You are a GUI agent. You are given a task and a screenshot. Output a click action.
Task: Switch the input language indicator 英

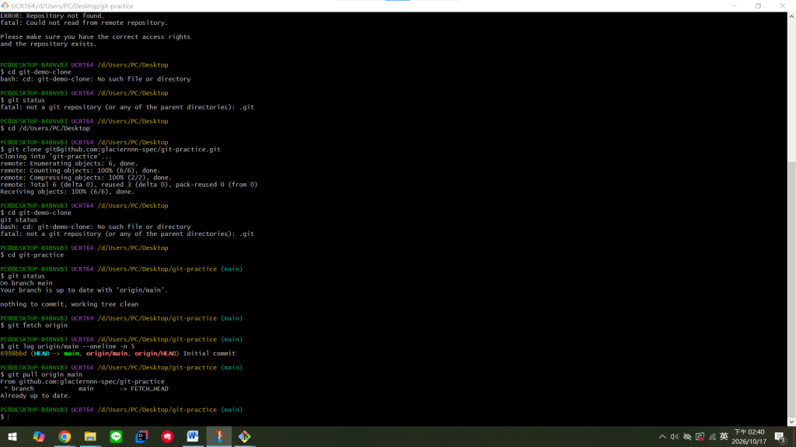724,436
